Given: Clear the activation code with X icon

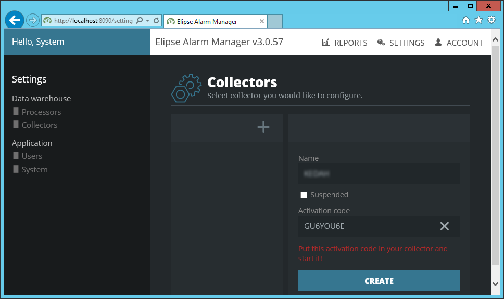Looking at the screenshot, I should point(444,226).
